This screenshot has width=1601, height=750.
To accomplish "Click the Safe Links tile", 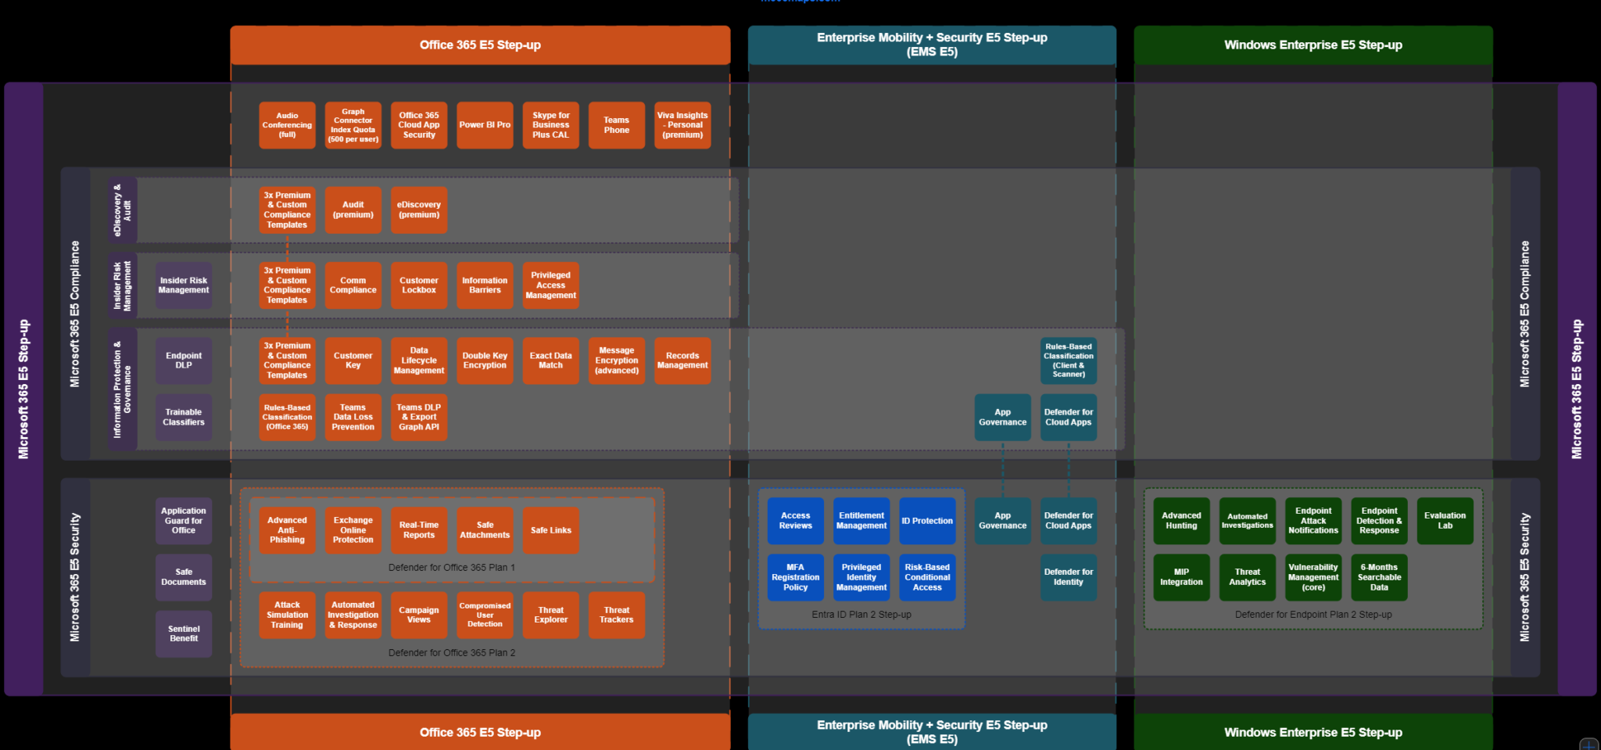I will tap(551, 530).
